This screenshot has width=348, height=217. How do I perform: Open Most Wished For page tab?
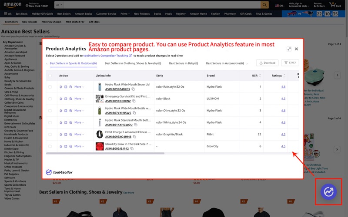75,22
